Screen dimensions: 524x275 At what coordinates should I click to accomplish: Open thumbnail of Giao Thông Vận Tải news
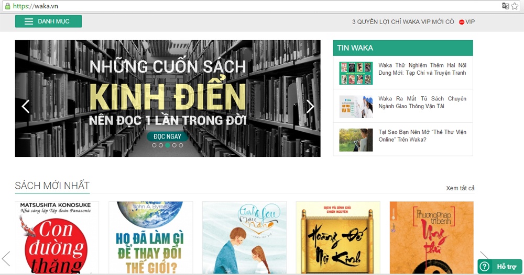356,107
